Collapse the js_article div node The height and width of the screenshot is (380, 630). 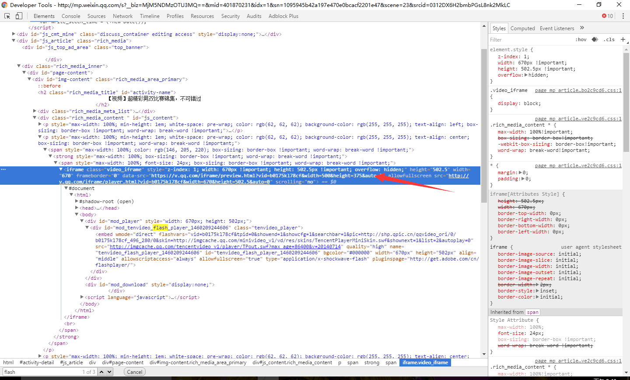point(14,41)
